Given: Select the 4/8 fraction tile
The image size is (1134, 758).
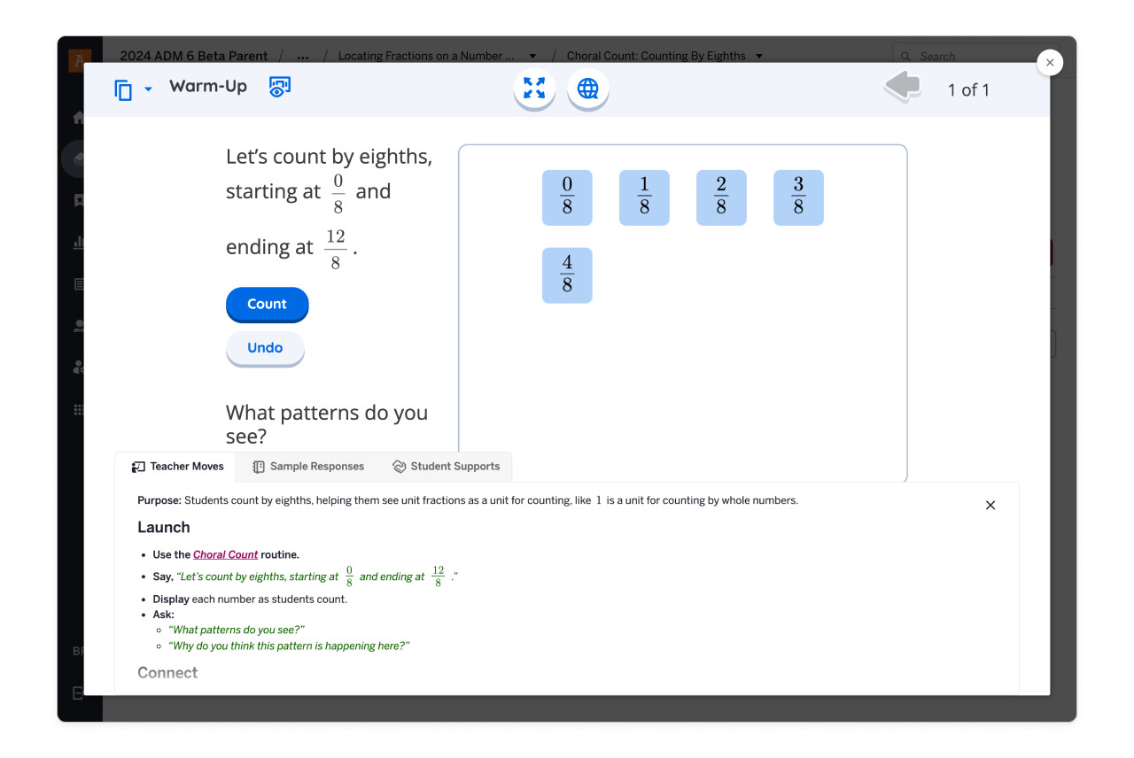Looking at the screenshot, I should pyautogui.click(x=567, y=275).
